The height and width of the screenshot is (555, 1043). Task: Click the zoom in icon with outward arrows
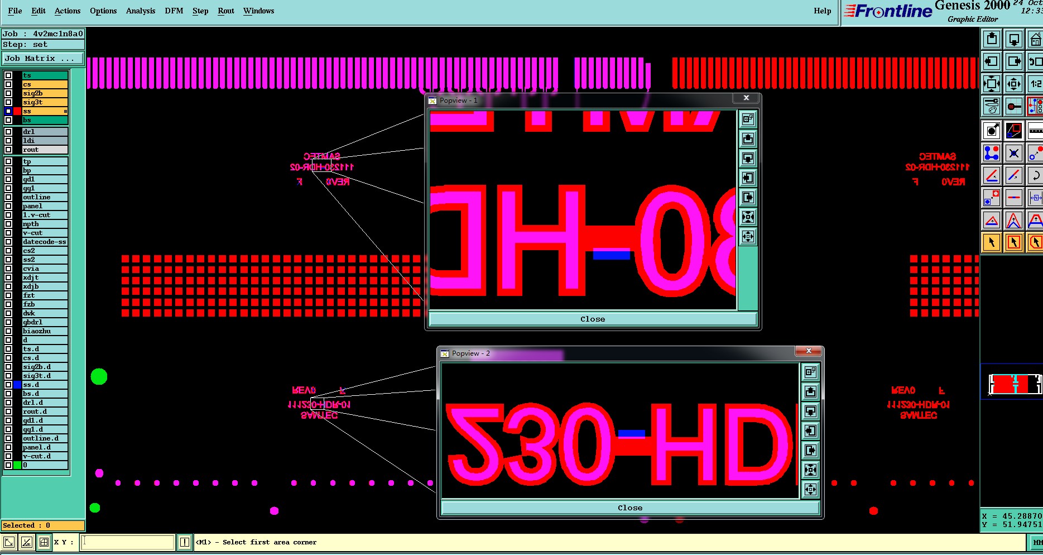[x=992, y=84]
